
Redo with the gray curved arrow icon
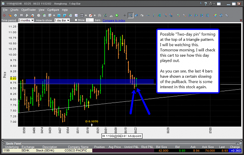click(142, 15)
